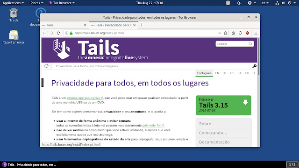Click the wrench tool icon on the page
The image size is (299, 168).
254,66
